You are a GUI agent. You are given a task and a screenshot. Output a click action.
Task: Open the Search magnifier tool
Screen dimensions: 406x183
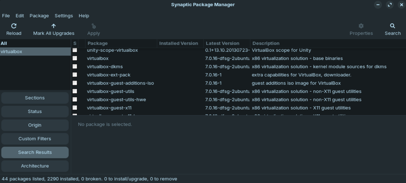(393, 26)
